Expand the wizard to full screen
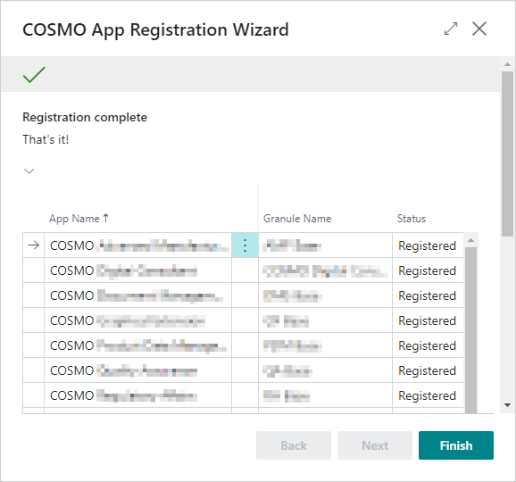Image resolution: width=516 pixels, height=482 pixels. (x=451, y=29)
